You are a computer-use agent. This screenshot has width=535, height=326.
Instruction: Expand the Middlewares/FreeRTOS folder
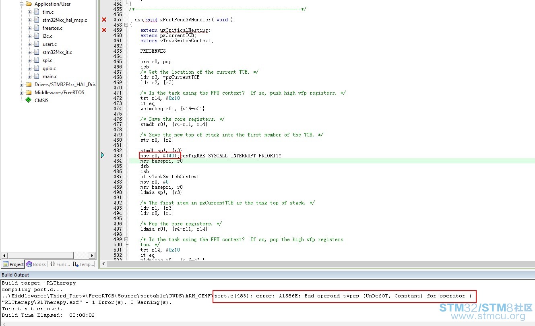21,93
